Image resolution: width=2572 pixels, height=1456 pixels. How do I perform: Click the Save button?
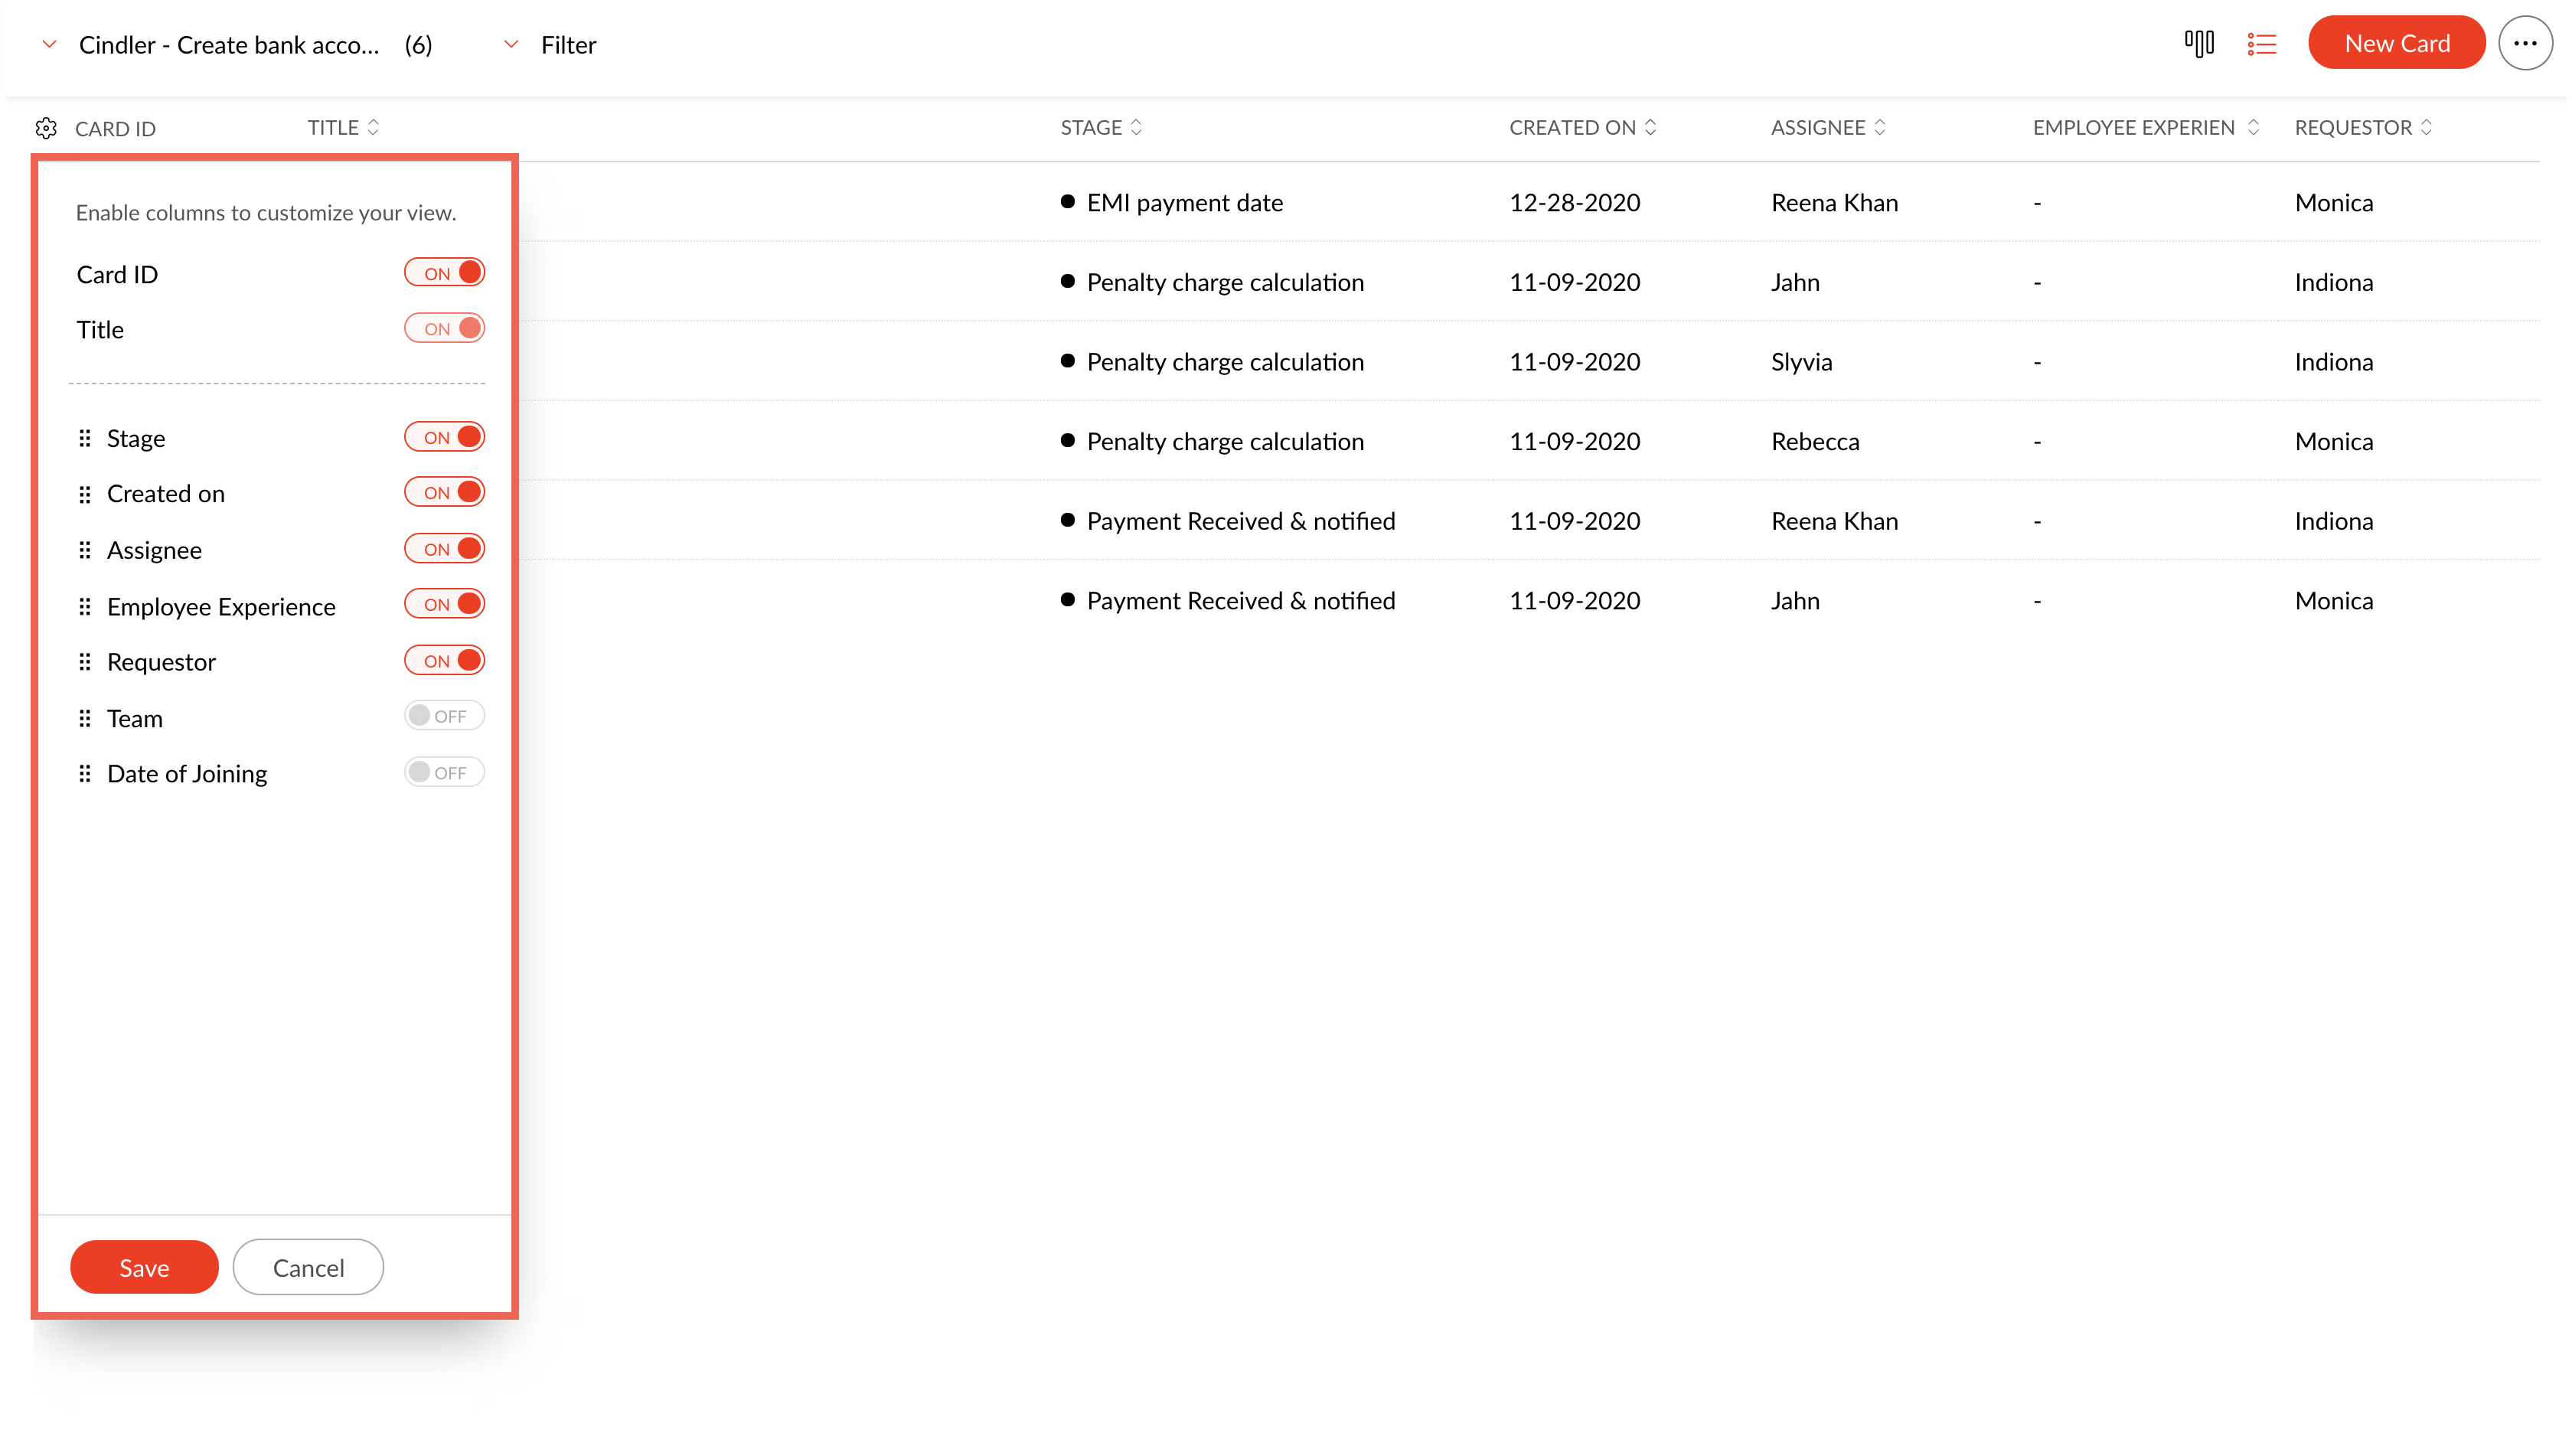tap(144, 1267)
